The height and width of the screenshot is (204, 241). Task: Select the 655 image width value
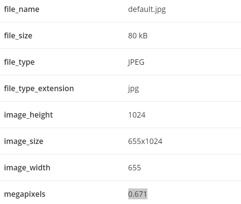[134, 168]
